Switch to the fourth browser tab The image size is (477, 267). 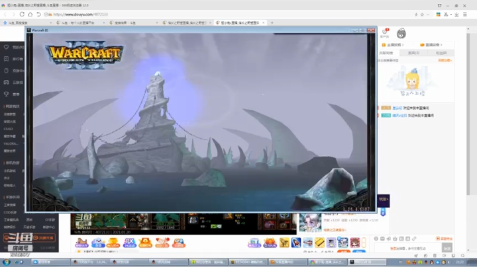click(187, 22)
